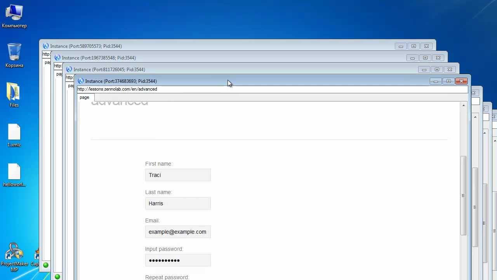Viewport: 497px width, 280px height.
Task: Click the Last name: label
Action: coord(158,192)
